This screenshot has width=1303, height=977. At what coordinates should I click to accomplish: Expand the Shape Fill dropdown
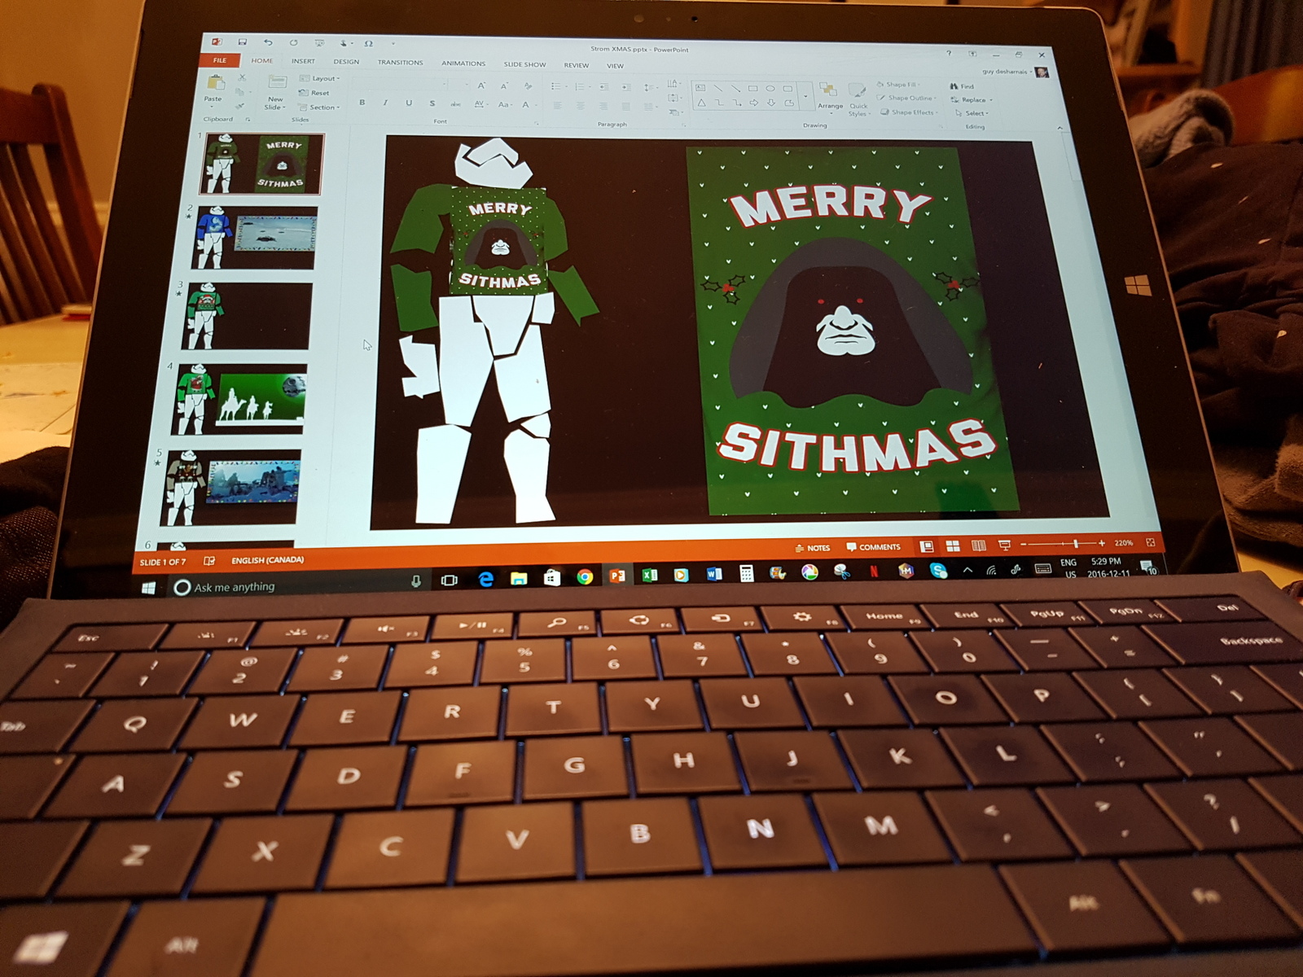click(899, 85)
